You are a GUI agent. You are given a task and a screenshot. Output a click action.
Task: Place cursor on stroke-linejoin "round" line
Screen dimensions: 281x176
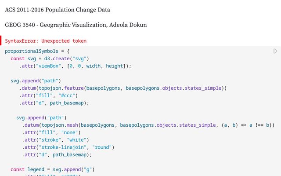tap(68, 147)
